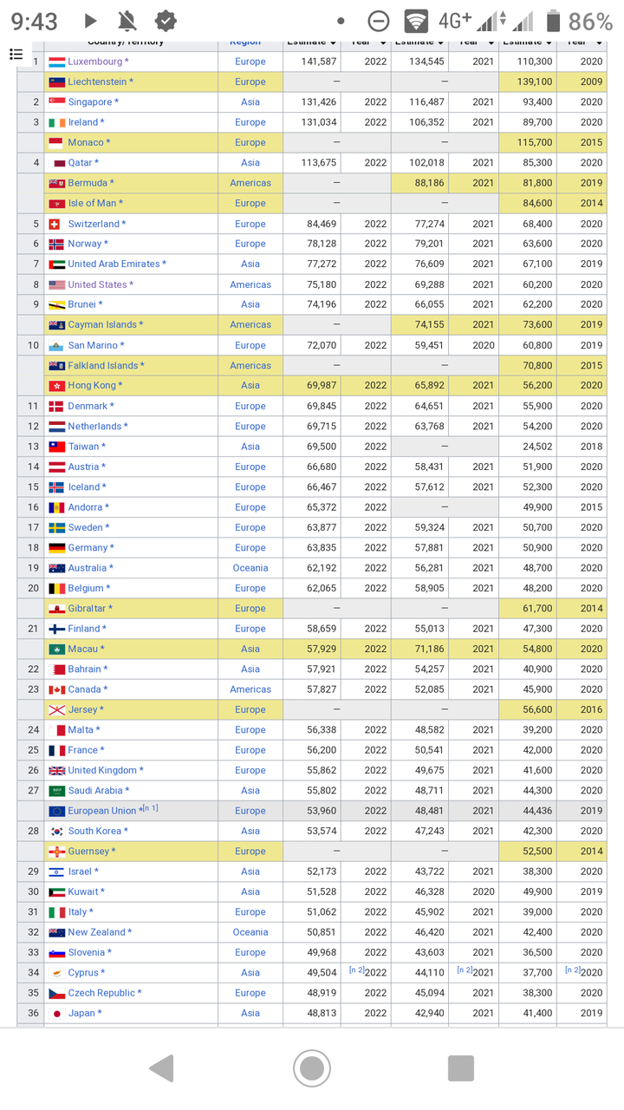The image size is (624, 1110).
Task: Tap the Android back navigation button
Action: [x=162, y=1068]
